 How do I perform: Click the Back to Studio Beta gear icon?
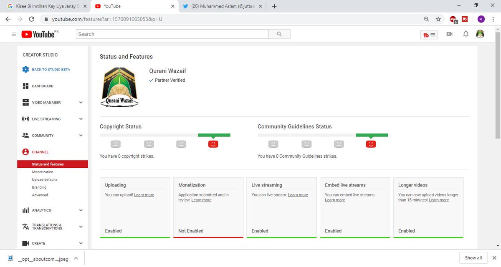pyautogui.click(x=25, y=69)
